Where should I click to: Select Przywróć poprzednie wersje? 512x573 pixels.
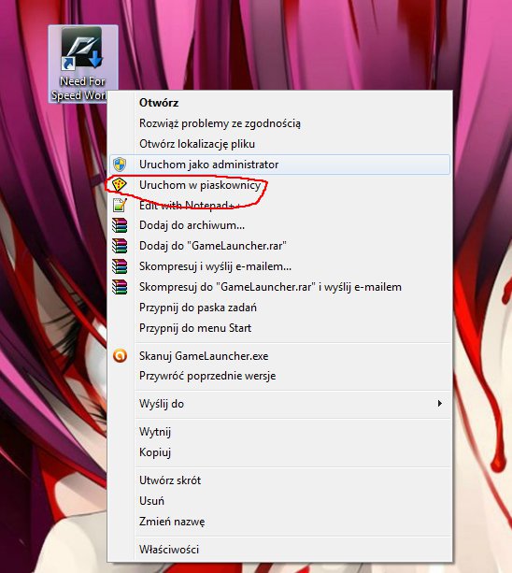(x=279, y=376)
